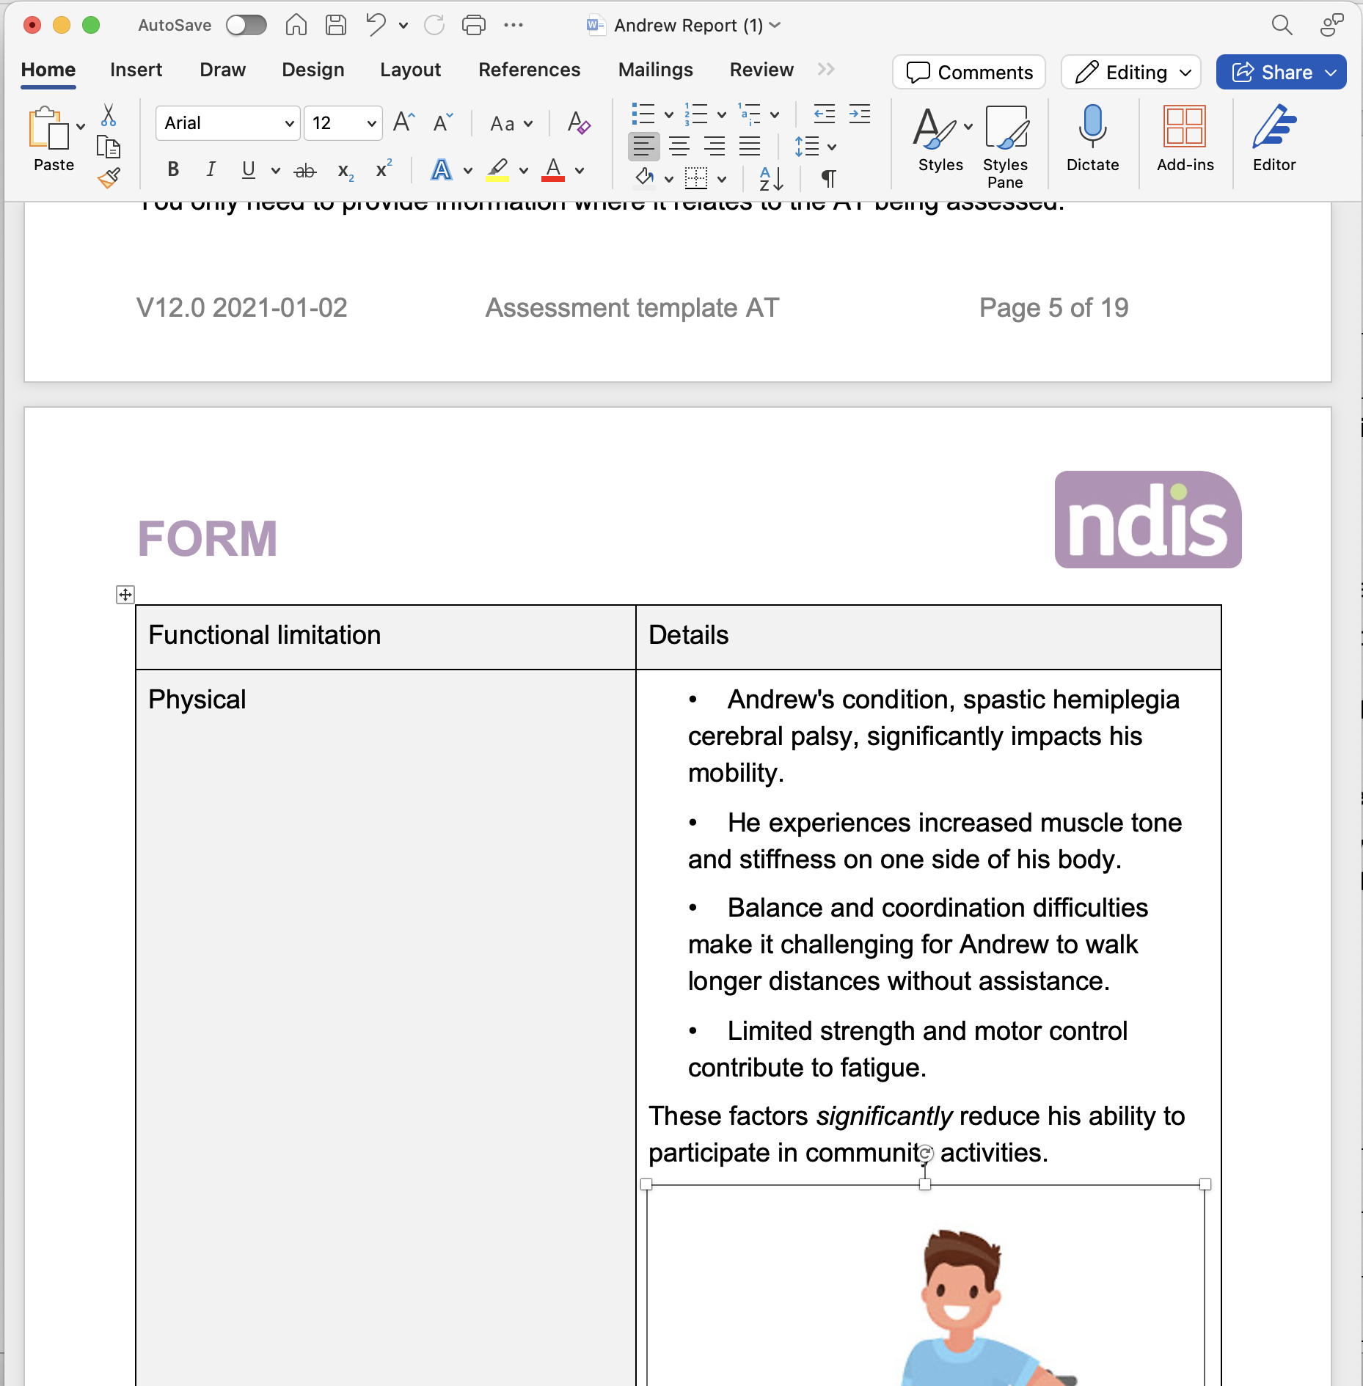Sort text with the A-Z sort icon
This screenshot has height=1386, width=1363.
[x=771, y=178]
